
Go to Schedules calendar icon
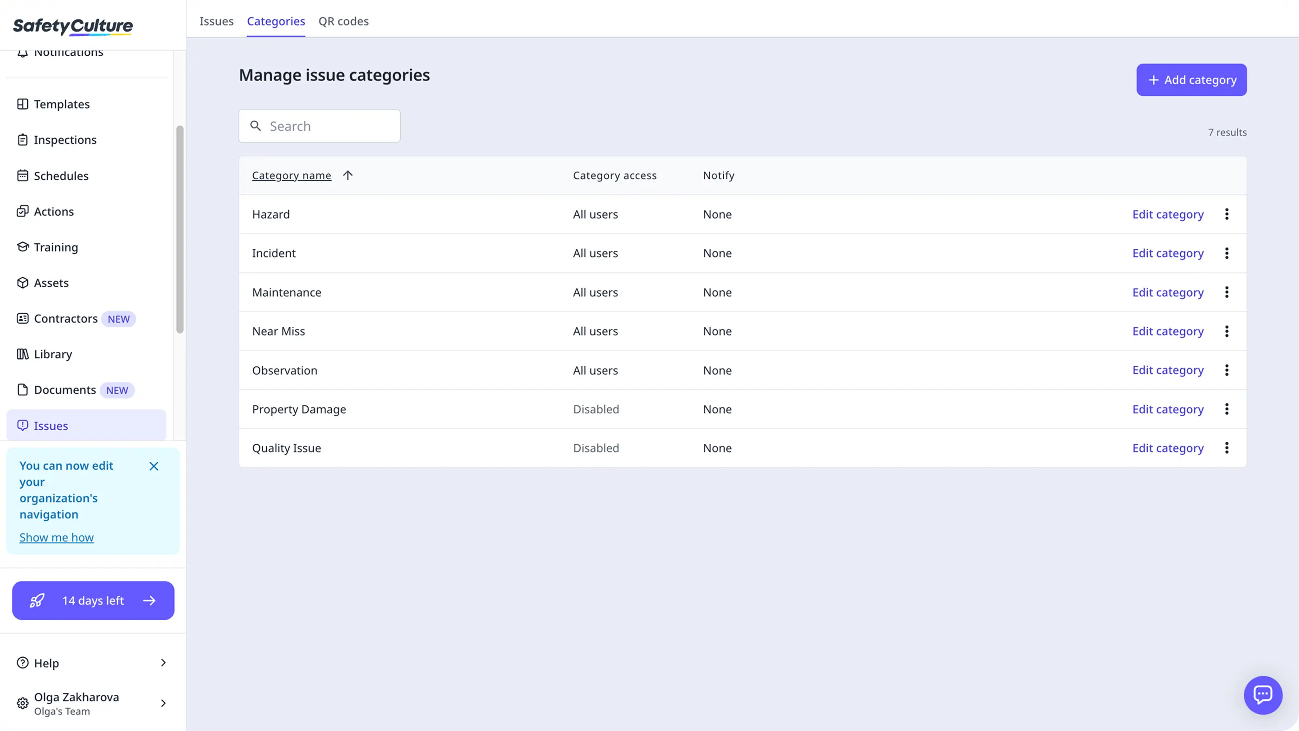pos(22,175)
